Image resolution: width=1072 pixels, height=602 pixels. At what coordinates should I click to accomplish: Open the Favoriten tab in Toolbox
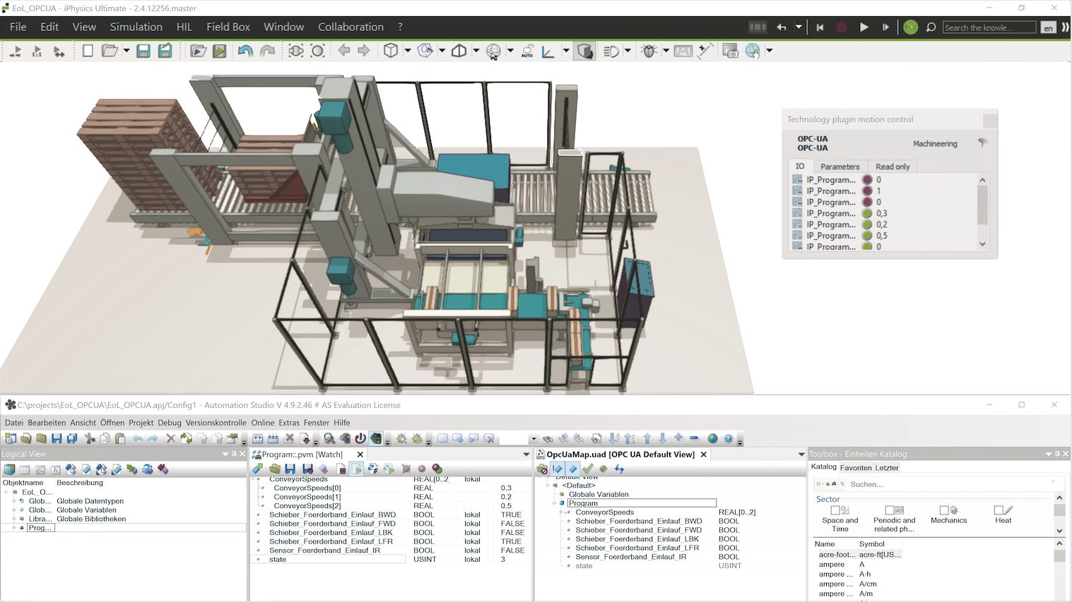coord(855,468)
